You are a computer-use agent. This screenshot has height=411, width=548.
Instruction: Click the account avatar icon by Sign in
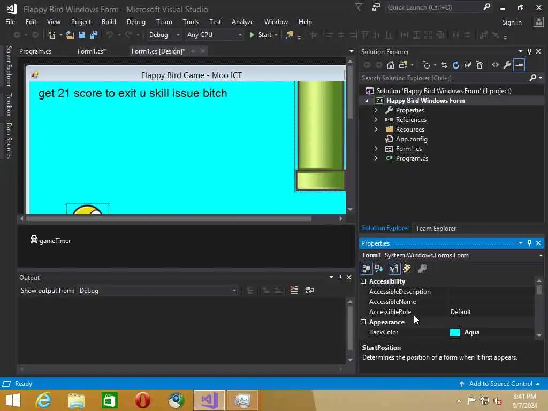(538, 22)
